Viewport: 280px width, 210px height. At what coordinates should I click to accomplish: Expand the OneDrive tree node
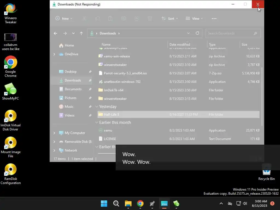[54, 54]
